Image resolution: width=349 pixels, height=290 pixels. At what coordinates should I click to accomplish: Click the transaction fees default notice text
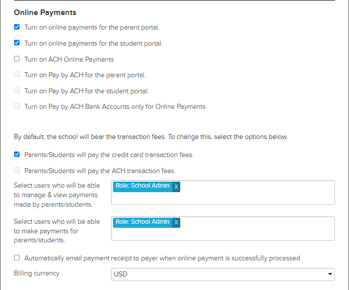(151, 137)
